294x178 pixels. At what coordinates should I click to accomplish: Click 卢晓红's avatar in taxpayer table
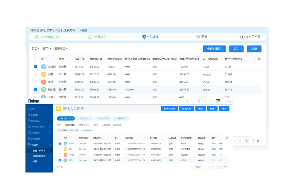(65, 155)
